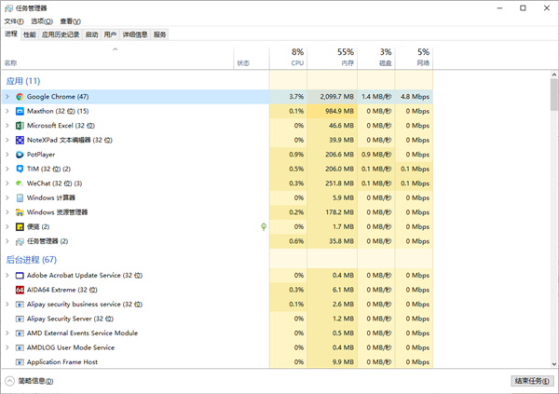559x394 pixels.
Task: Click the TIM app icon
Action: [20, 169]
